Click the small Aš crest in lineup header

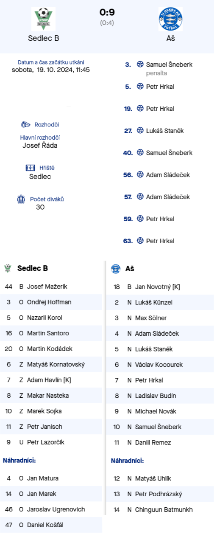115,269
